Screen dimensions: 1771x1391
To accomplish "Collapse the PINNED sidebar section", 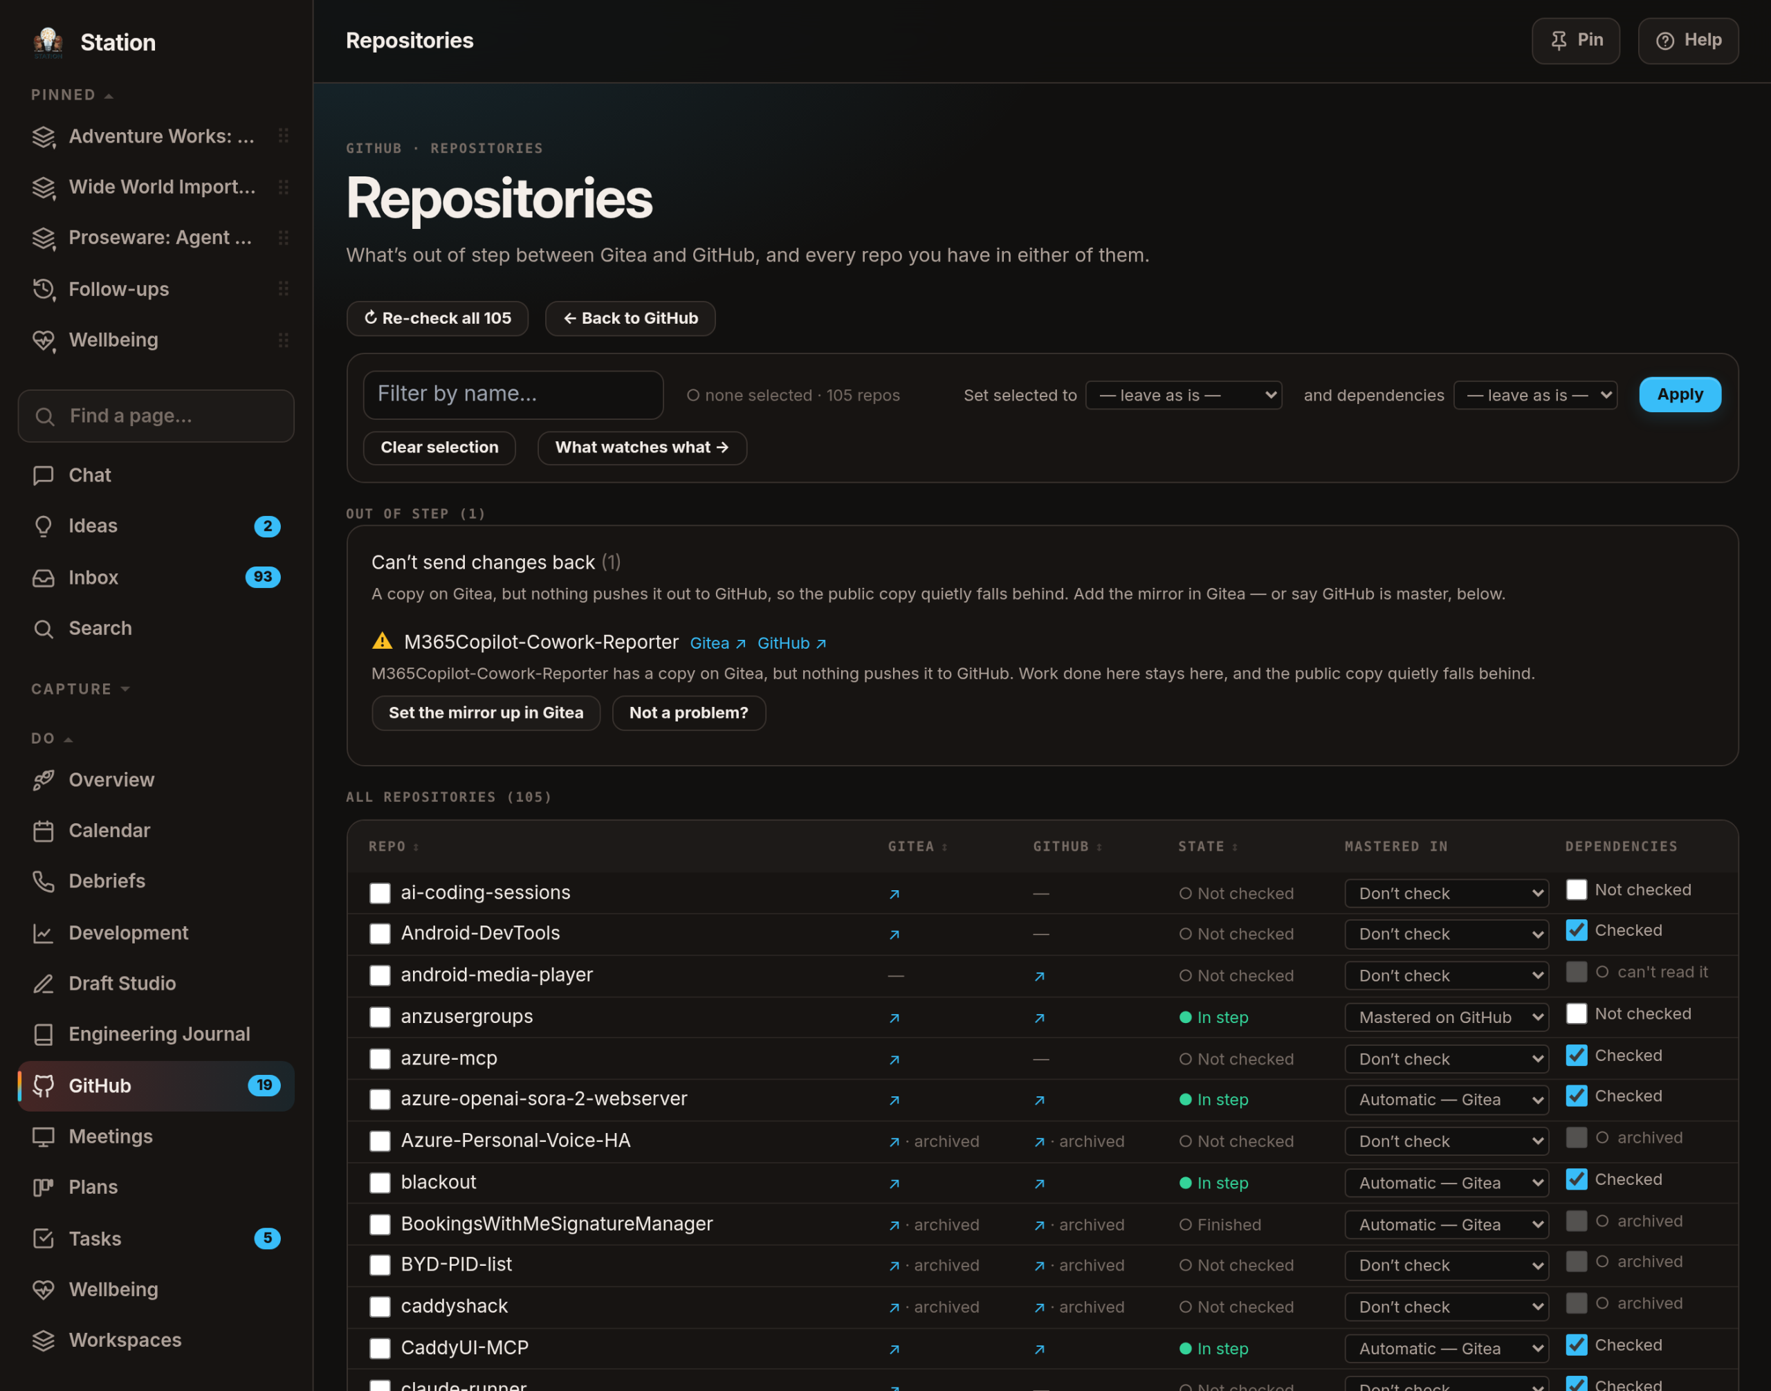I will 72,95.
